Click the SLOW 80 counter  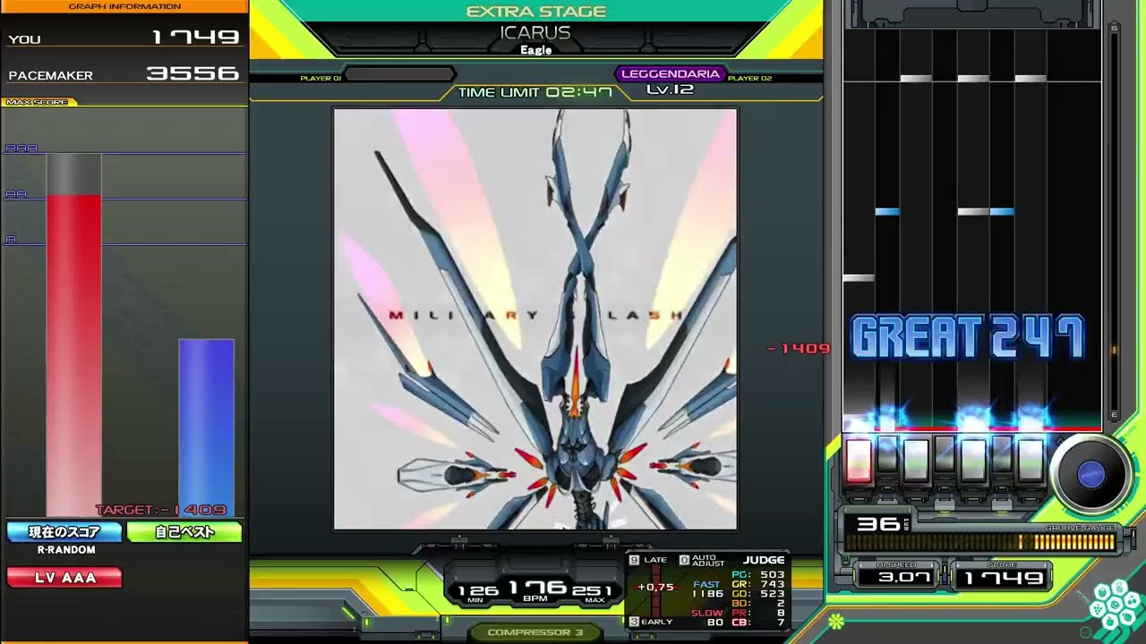[x=707, y=617]
